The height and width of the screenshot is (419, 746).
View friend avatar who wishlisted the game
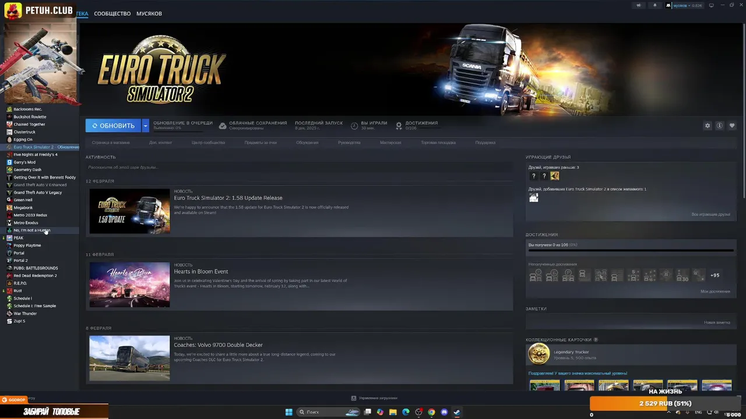click(x=533, y=197)
